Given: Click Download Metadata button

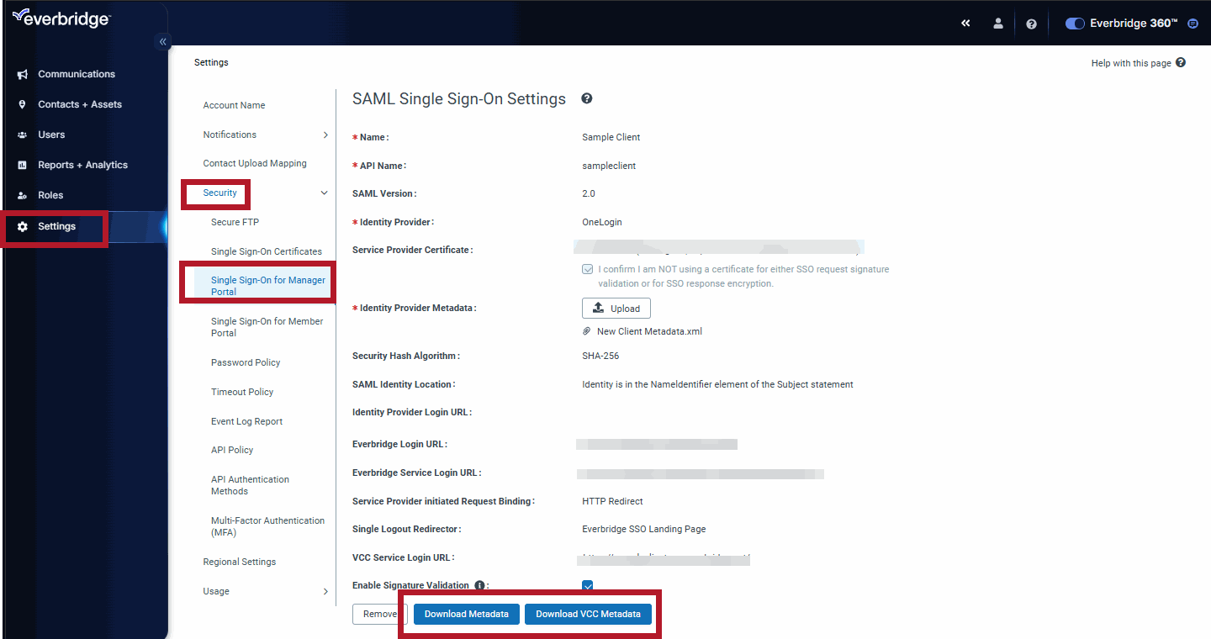Looking at the screenshot, I should [466, 614].
